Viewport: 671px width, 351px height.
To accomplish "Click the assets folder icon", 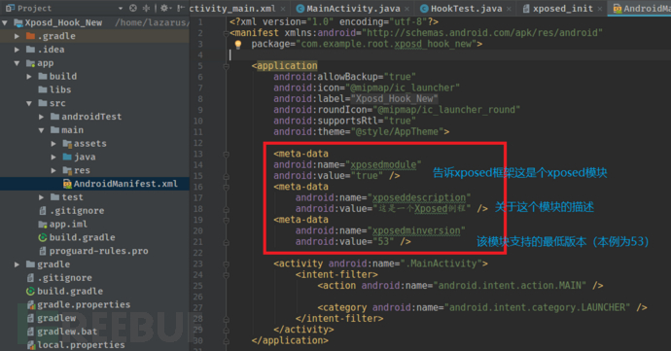I will click(67, 143).
